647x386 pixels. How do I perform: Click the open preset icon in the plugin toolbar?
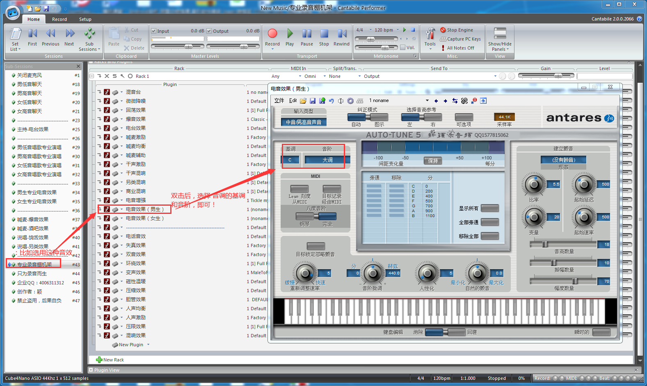(303, 101)
